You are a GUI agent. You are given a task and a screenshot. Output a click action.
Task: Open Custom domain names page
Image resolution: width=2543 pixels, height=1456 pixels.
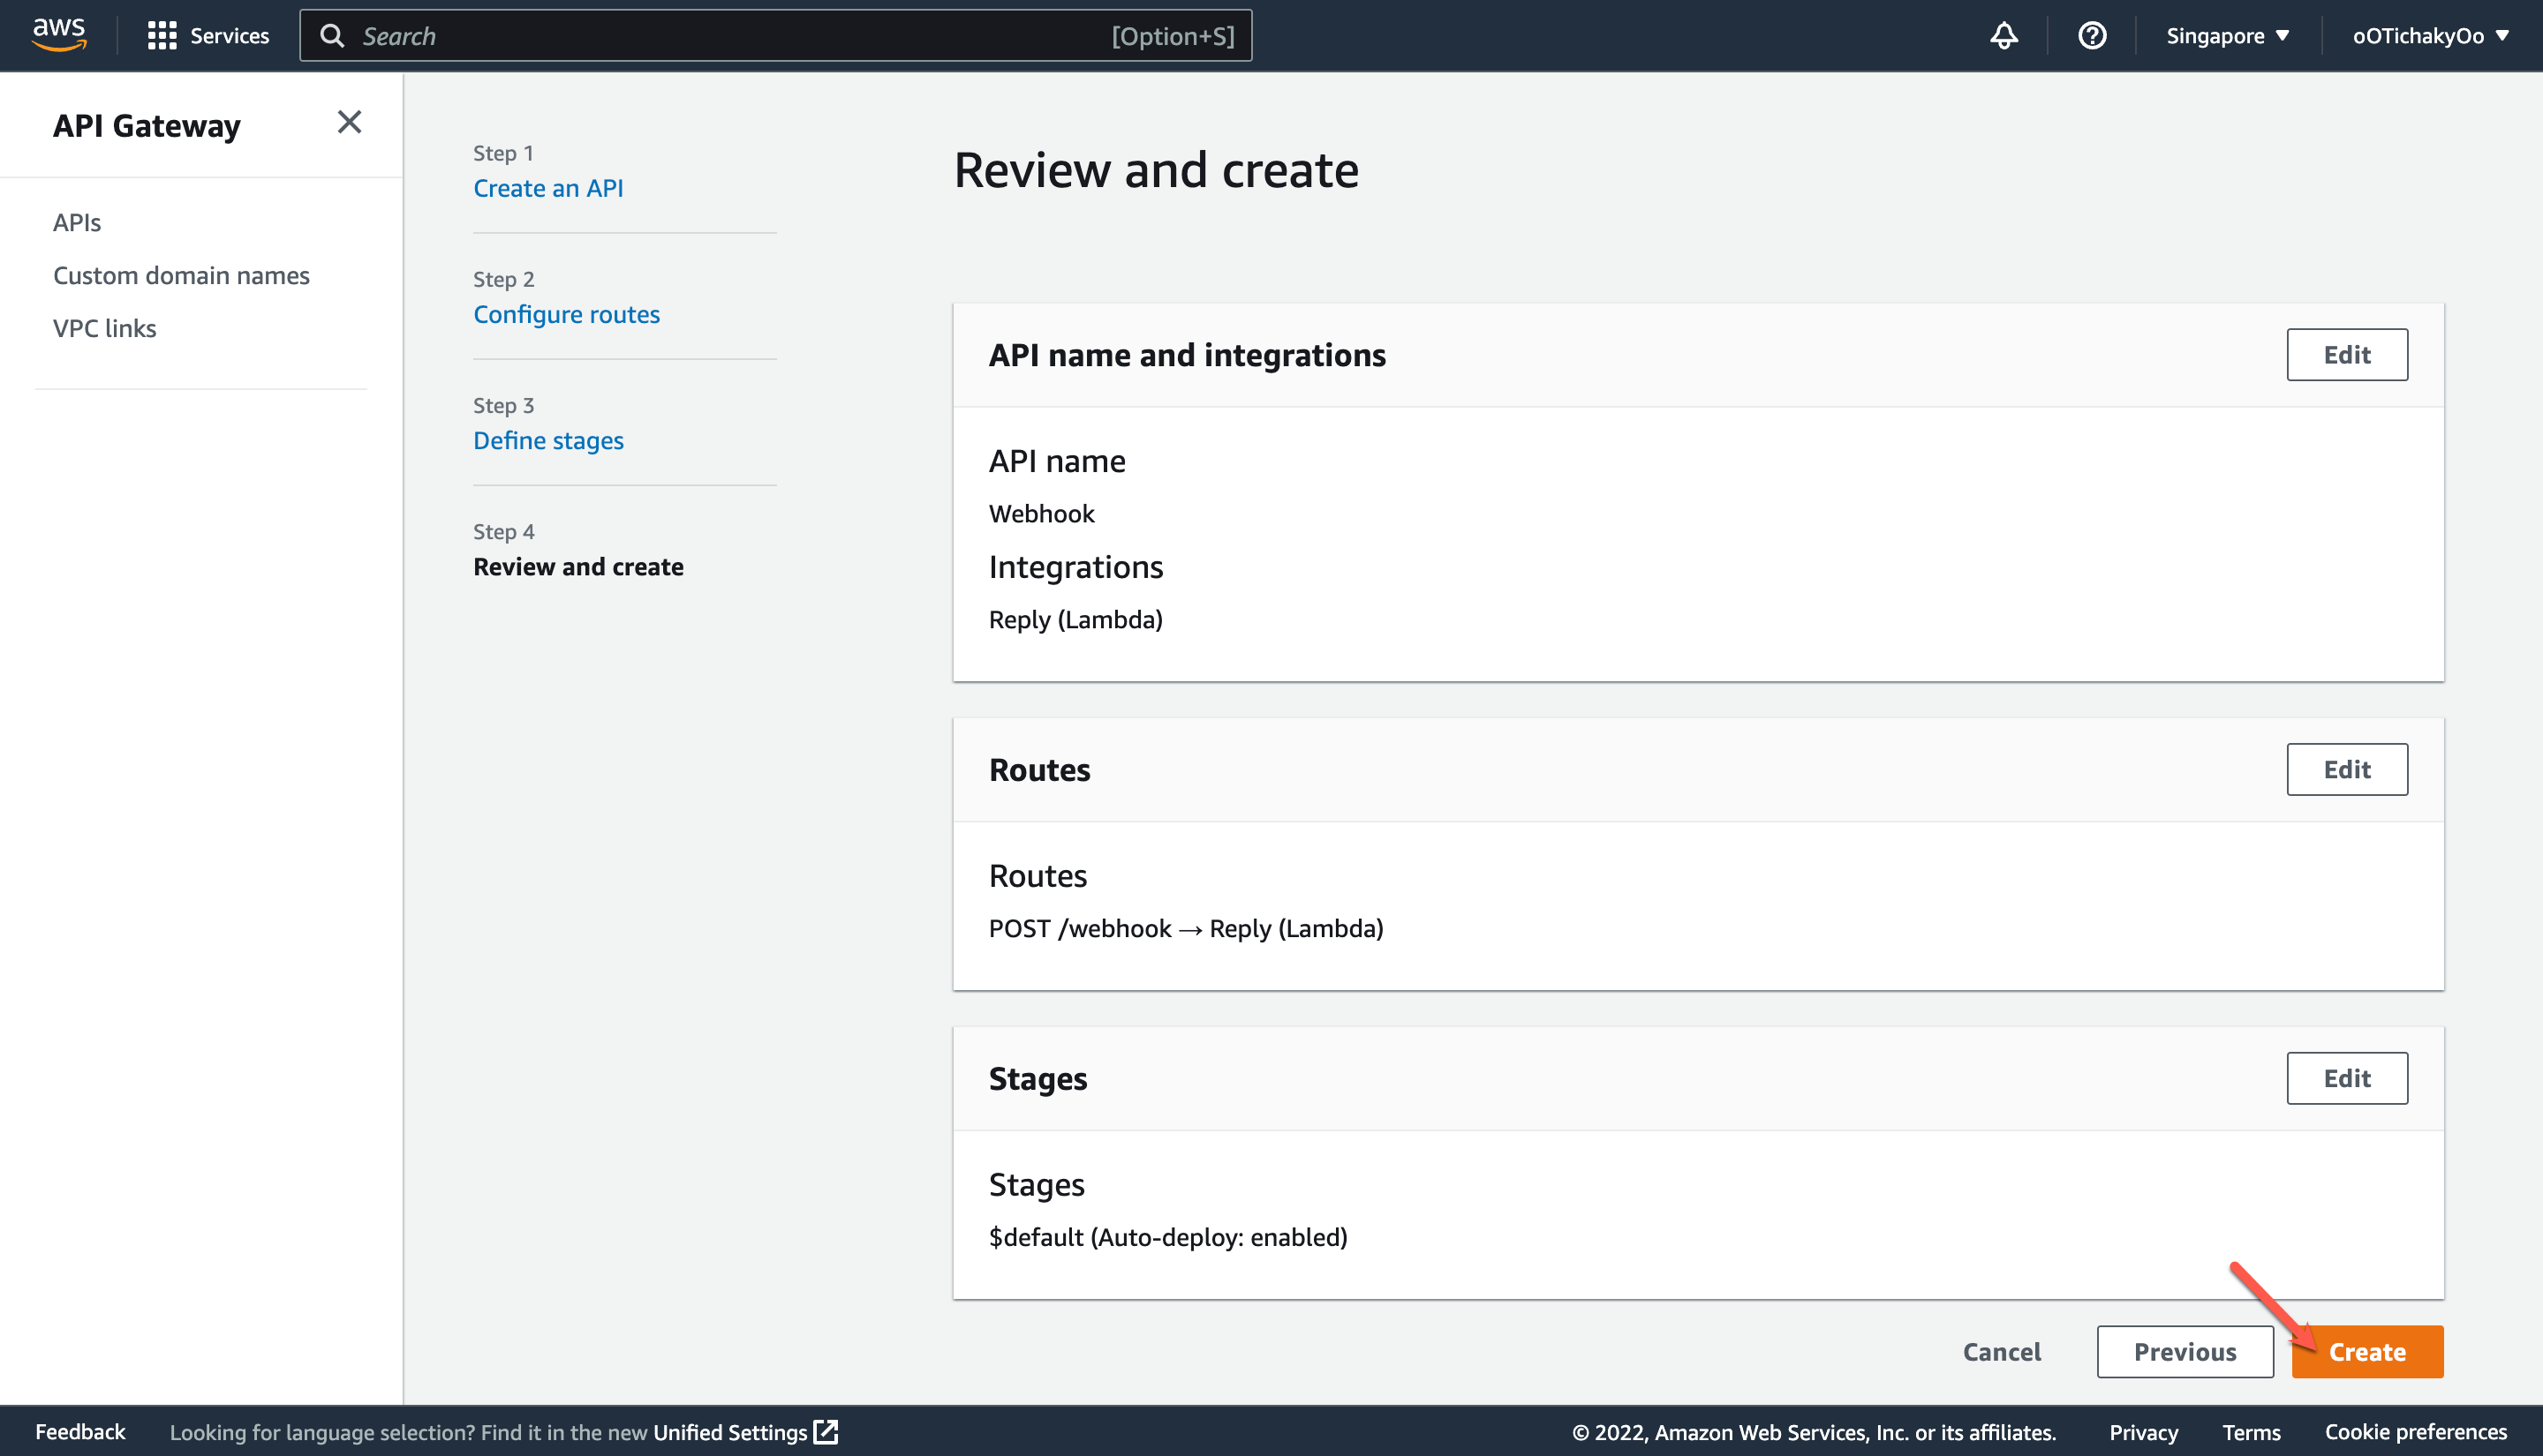coord(181,275)
